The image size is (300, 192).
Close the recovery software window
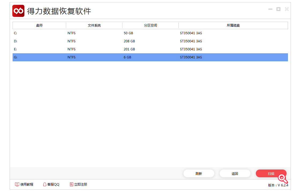(287, 9)
